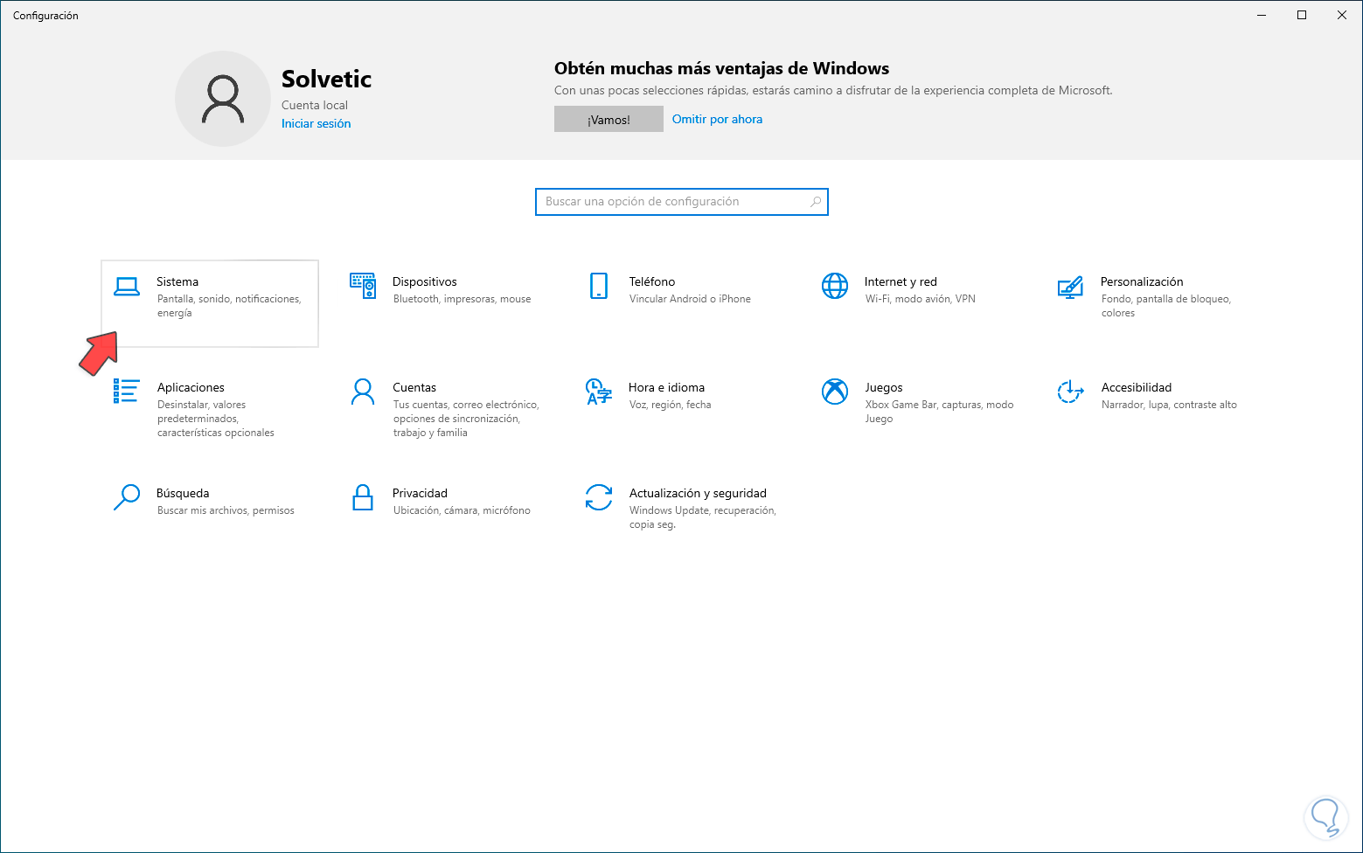Click the Iniciar sesión link
The image size is (1363, 853).
pos(316,123)
